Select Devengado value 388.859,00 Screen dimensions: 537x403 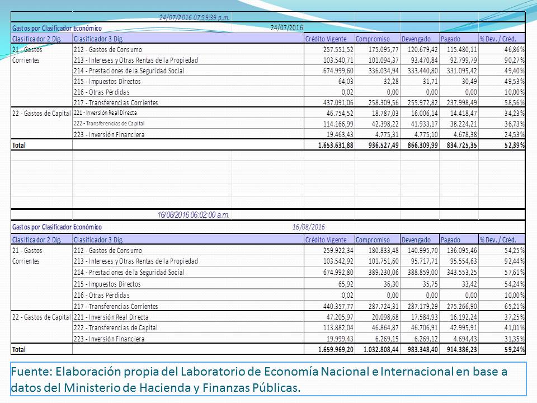pyautogui.click(x=423, y=272)
